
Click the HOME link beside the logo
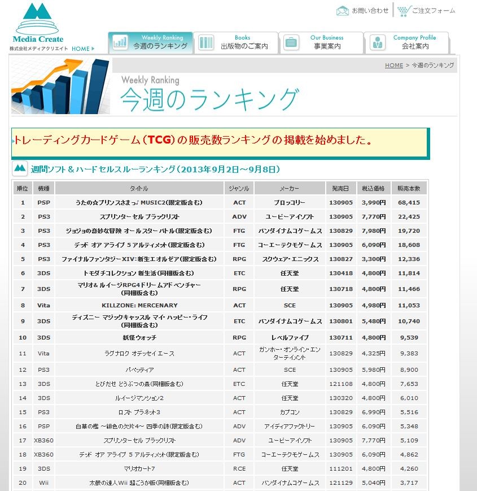click(82, 49)
